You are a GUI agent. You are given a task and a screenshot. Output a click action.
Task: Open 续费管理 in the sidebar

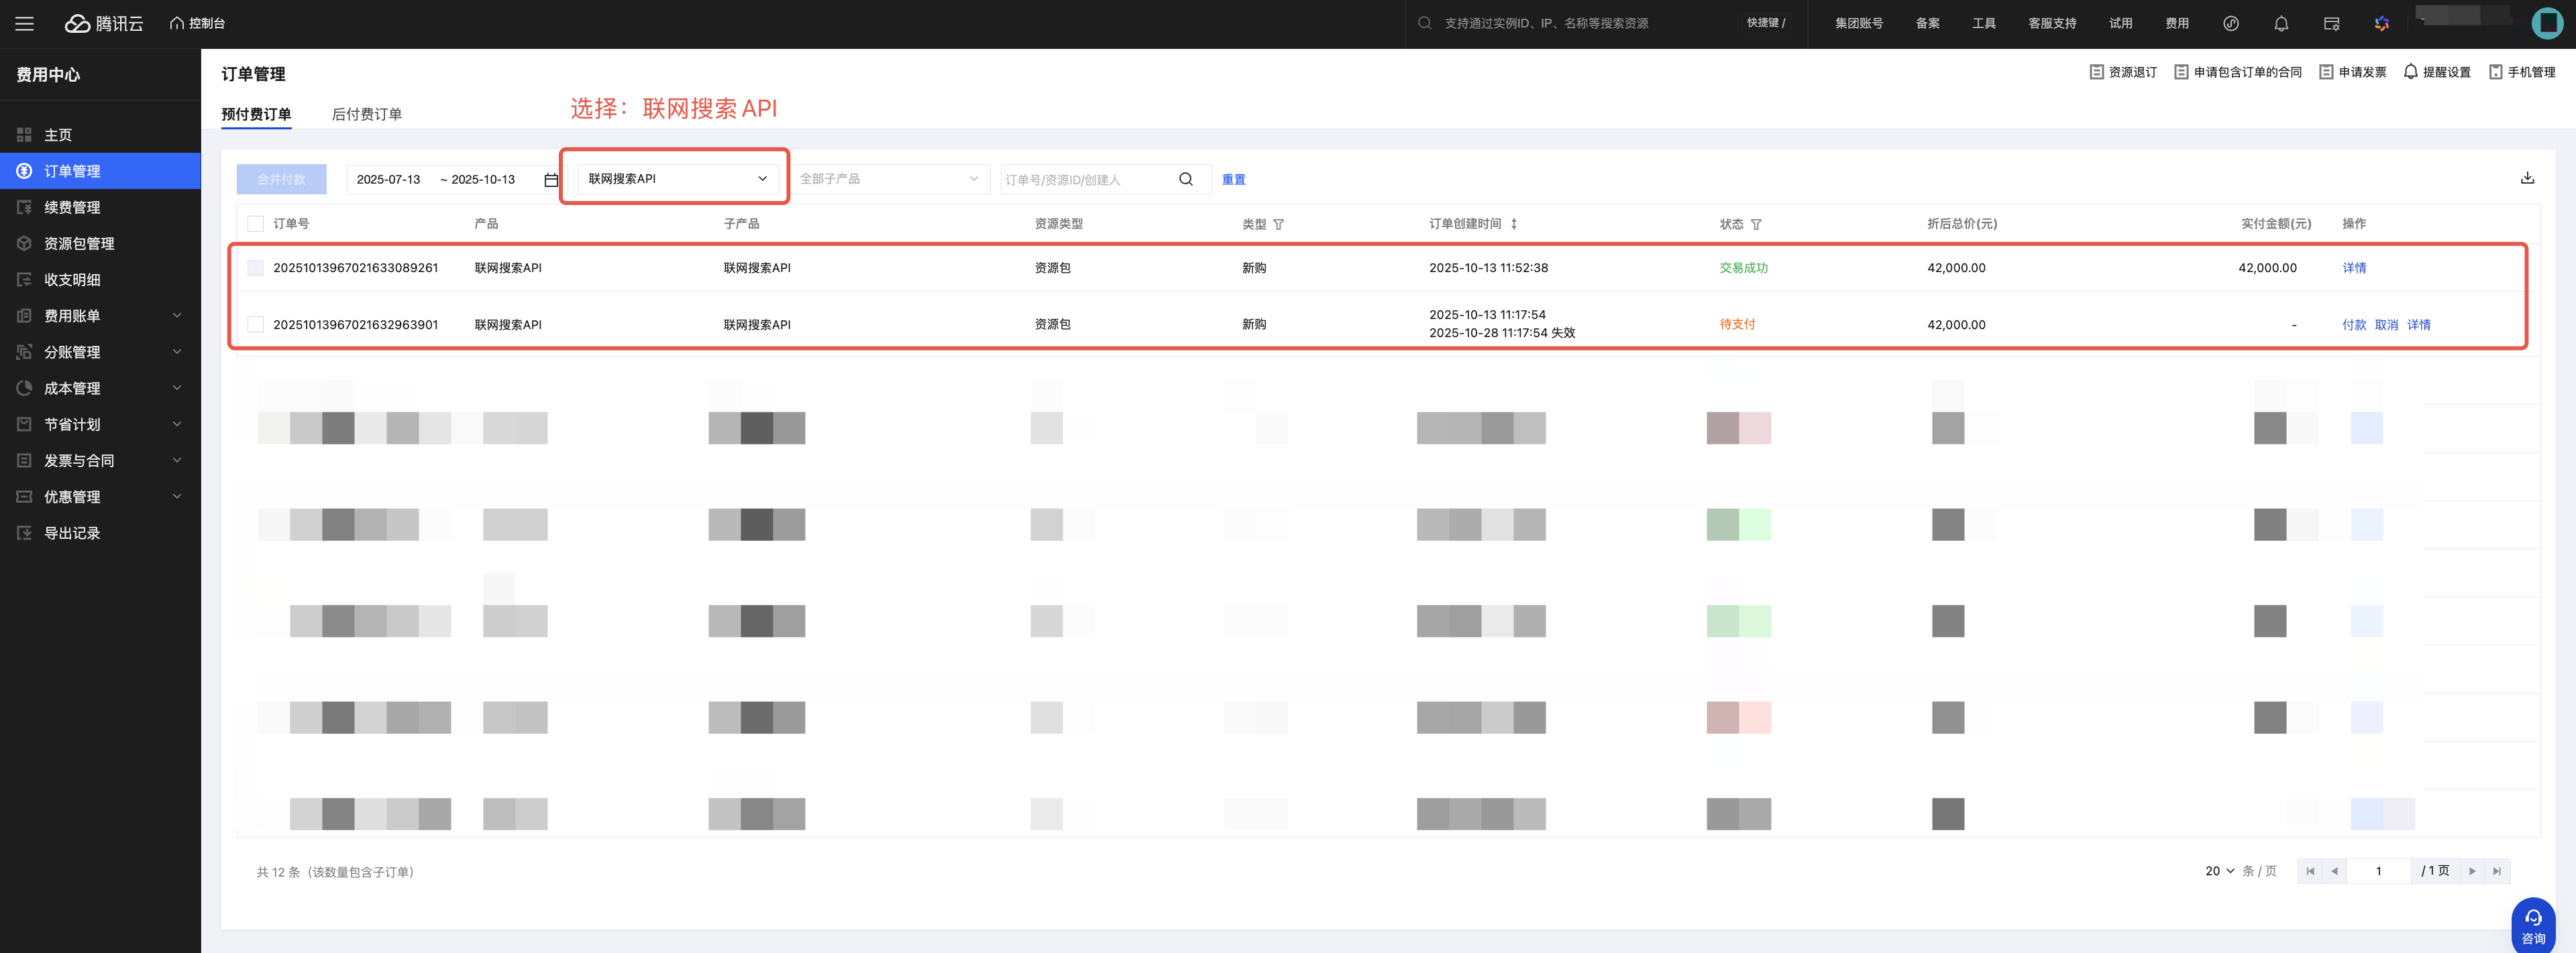point(72,208)
